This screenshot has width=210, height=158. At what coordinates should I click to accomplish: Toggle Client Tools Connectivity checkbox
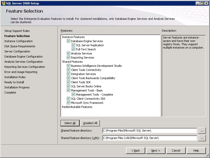tap(68, 70)
